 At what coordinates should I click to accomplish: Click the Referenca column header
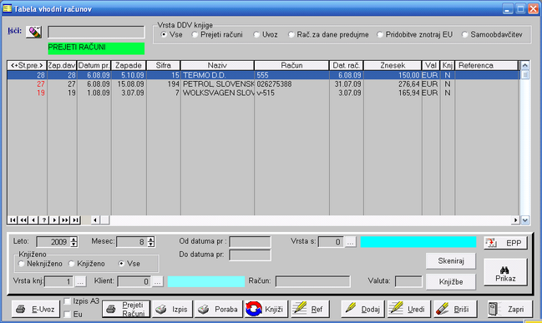click(x=486, y=65)
